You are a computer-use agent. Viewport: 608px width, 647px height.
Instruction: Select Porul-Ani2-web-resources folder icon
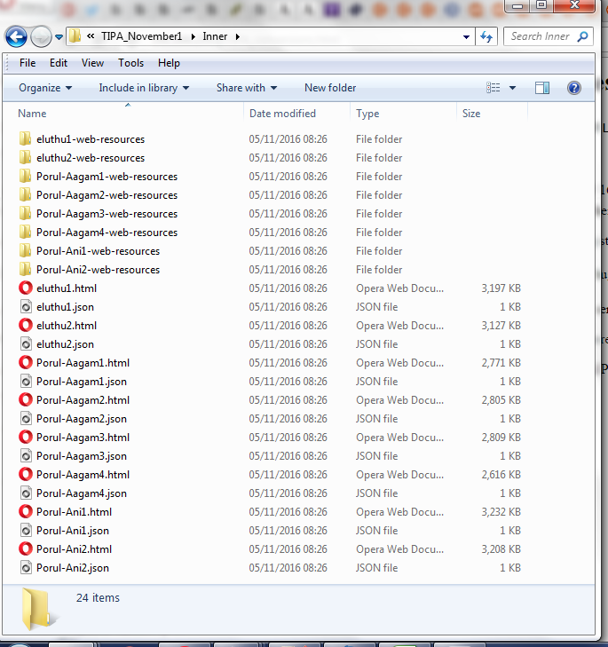point(25,270)
